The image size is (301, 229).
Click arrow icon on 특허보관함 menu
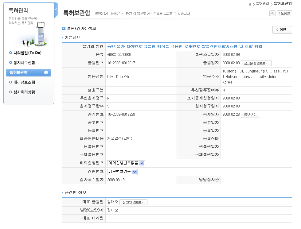(x=46, y=73)
